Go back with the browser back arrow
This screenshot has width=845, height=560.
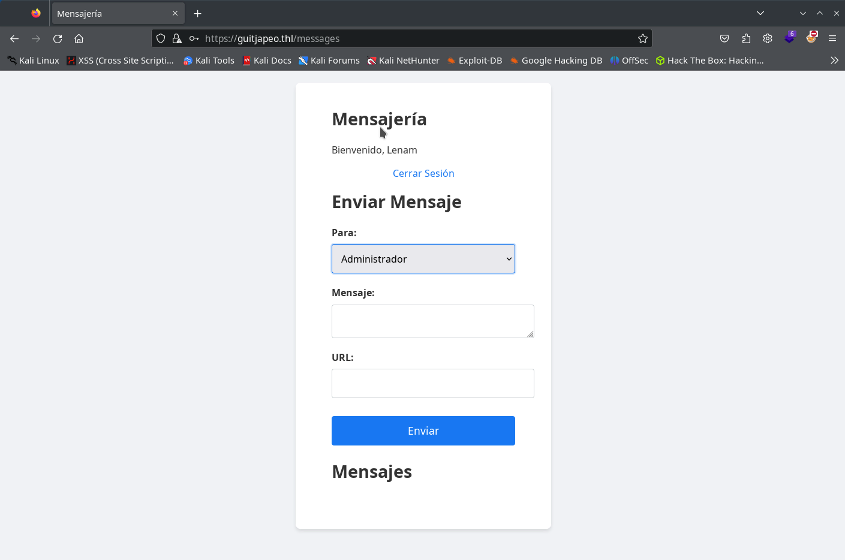tap(14, 38)
